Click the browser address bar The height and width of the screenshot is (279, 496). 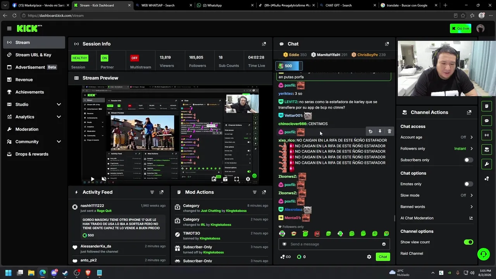236,15
